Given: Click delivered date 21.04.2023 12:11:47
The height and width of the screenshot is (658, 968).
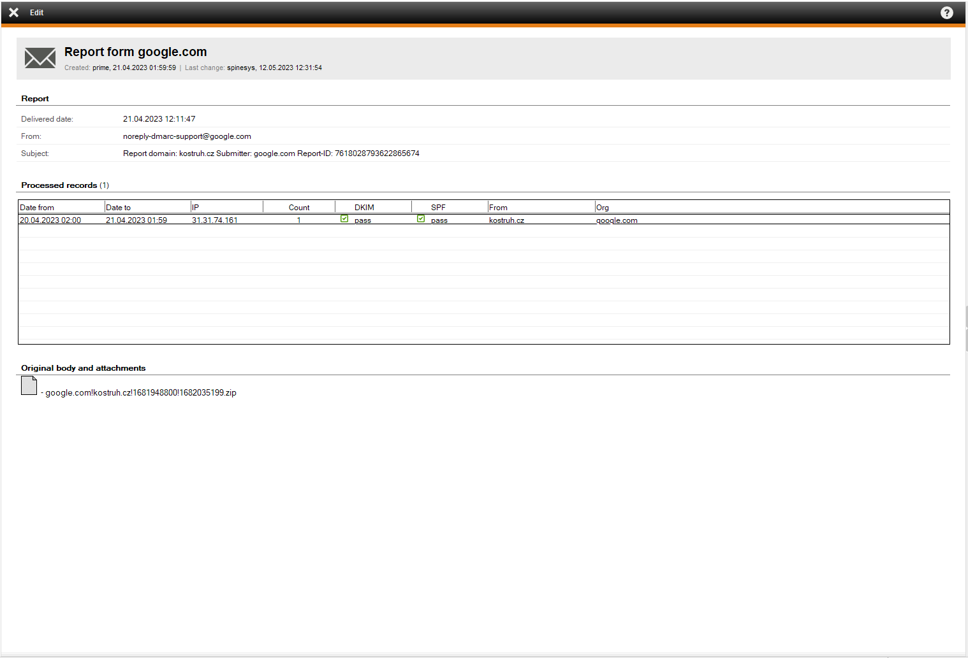Looking at the screenshot, I should tap(159, 119).
